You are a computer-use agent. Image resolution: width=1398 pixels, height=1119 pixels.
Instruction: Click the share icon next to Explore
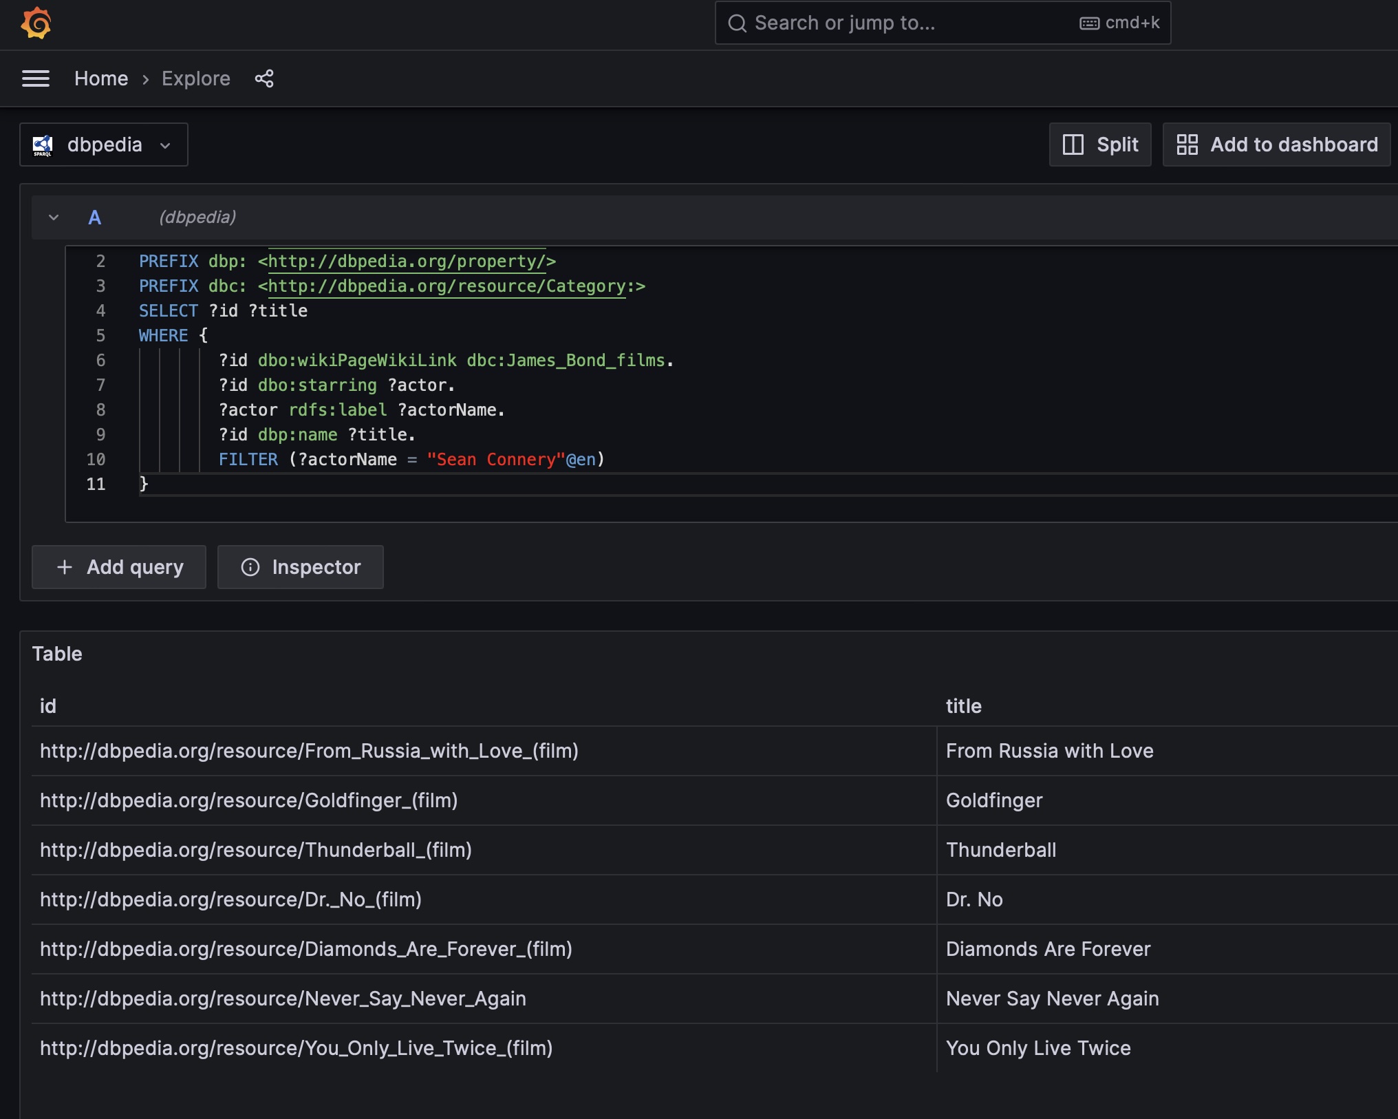[x=264, y=78]
